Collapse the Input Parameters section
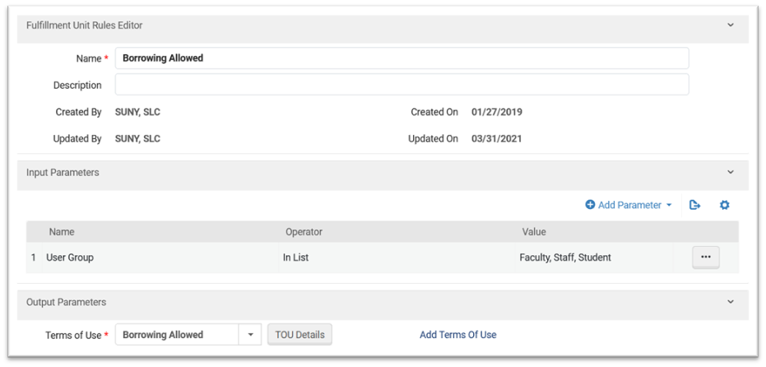Image resolution: width=766 pixels, height=367 pixels. (730, 173)
